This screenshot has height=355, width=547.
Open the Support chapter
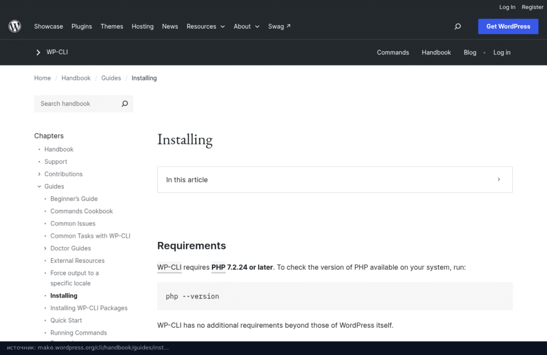pyautogui.click(x=56, y=162)
